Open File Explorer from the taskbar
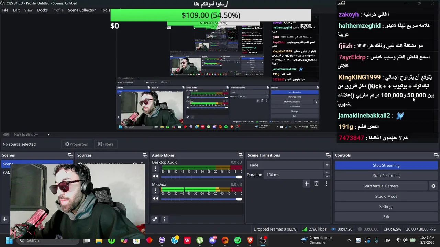The width and height of the screenshot is (440, 247). pyautogui.click(x=99, y=240)
